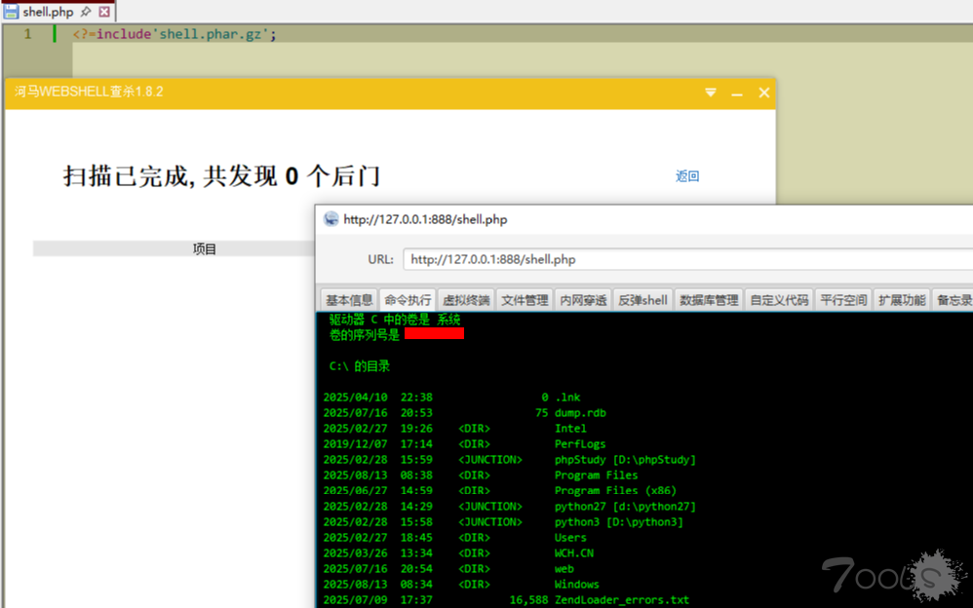
Task: Click the WCH.CN directory entry
Action: (x=574, y=552)
